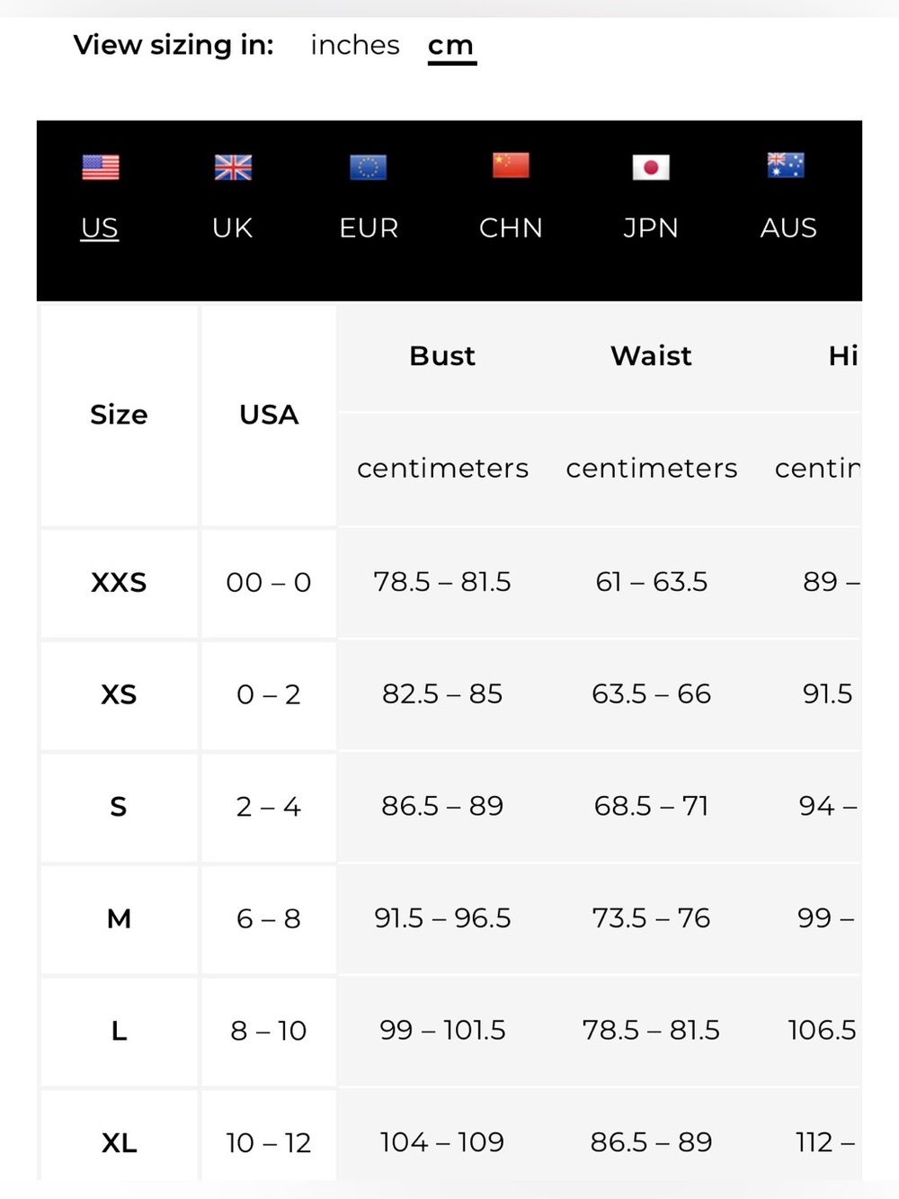Select the M size row label
899x1199 pixels.
pyautogui.click(x=119, y=919)
